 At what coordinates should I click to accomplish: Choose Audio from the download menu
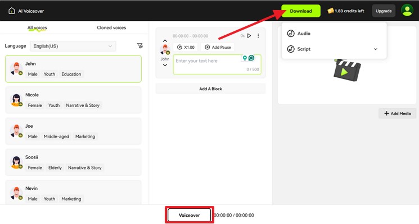coord(334,33)
